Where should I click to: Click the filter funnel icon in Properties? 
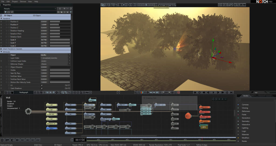point(5,12)
